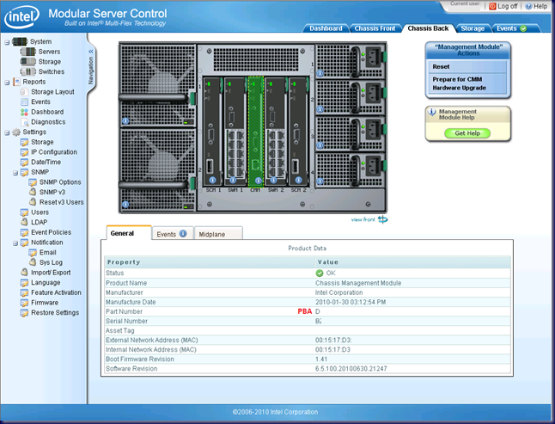Open Feature Activation in sidebar

pos(56,292)
